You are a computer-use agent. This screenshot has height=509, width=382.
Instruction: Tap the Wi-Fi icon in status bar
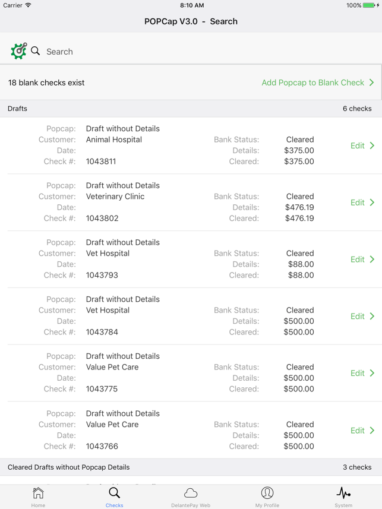click(x=28, y=5)
